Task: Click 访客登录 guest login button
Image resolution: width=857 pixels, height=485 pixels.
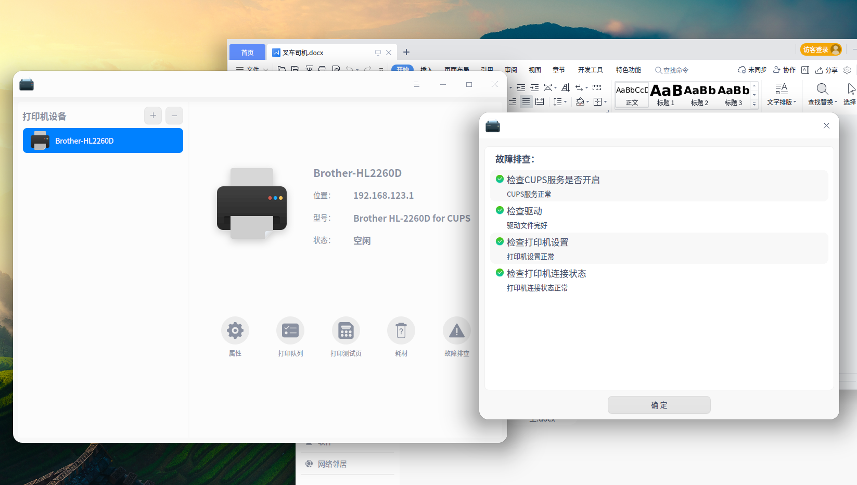Action: click(x=821, y=49)
